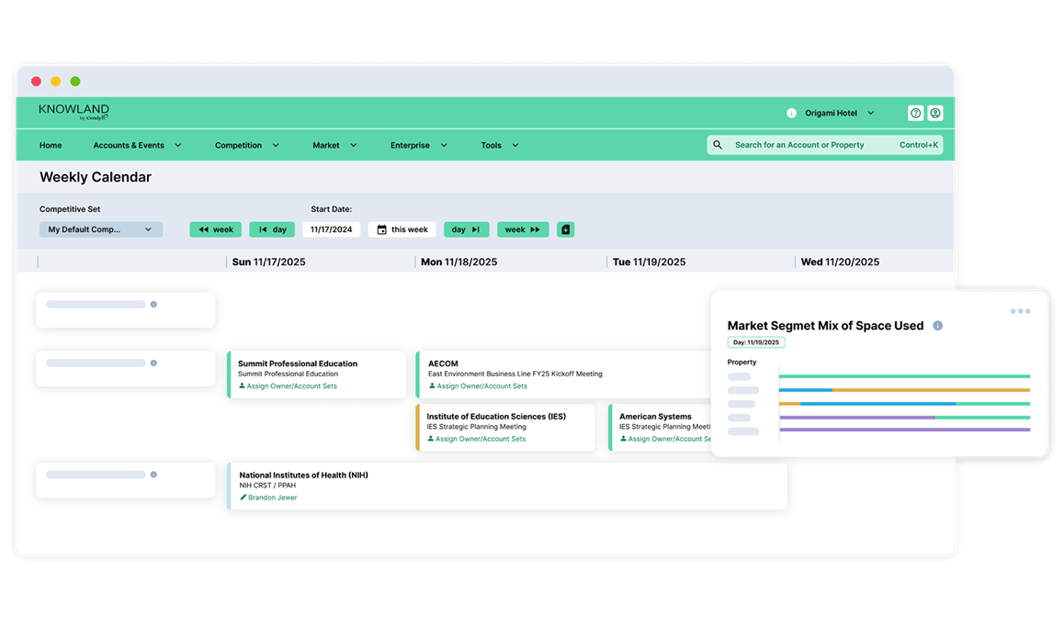Click the Brandon Jewer owner link
The image size is (1064, 623).
coord(273,497)
